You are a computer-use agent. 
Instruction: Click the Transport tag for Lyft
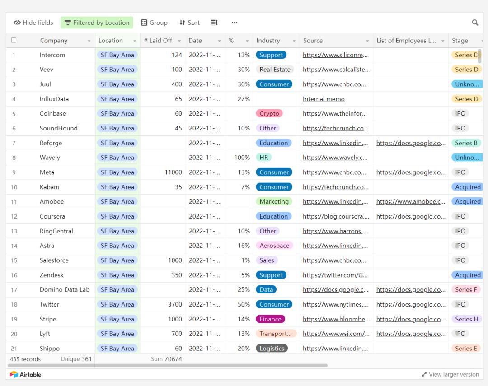[276, 334]
